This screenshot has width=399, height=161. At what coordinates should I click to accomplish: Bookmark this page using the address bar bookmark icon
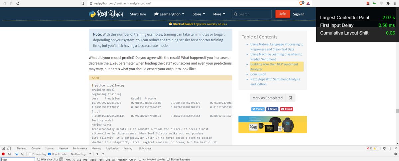click(x=82, y=3)
